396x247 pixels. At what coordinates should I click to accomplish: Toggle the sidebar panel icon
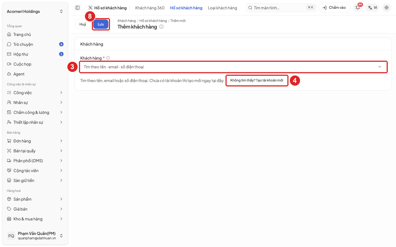coord(78,8)
